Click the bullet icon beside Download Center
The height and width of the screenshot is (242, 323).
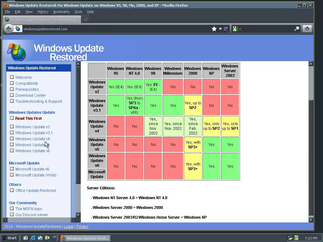[x=12, y=95]
